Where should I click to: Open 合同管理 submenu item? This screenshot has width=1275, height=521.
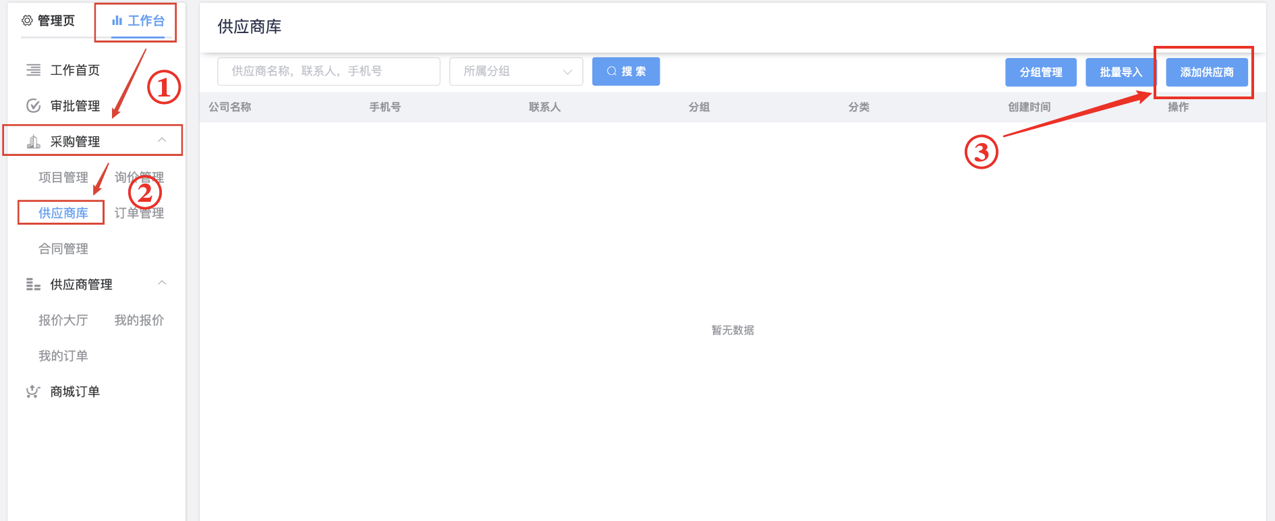tap(63, 249)
